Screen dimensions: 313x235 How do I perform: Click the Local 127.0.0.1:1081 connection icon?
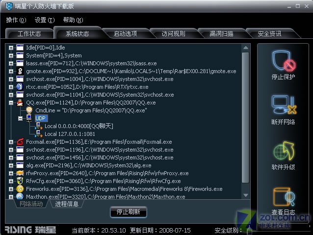[38, 134]
